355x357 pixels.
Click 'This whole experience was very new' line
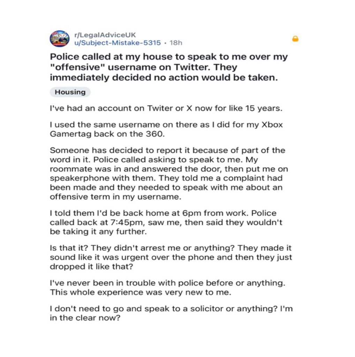point(141,292)
